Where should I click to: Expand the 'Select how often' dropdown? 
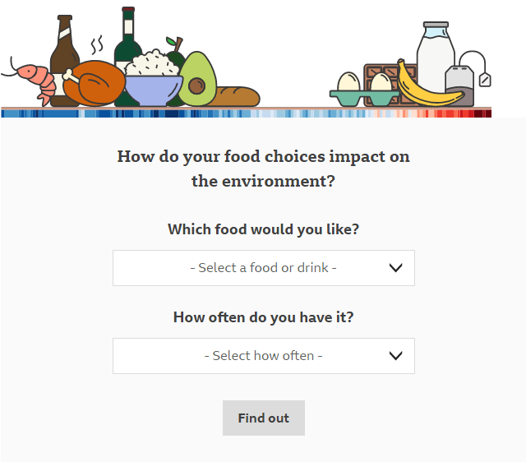(x=264, y=356)
